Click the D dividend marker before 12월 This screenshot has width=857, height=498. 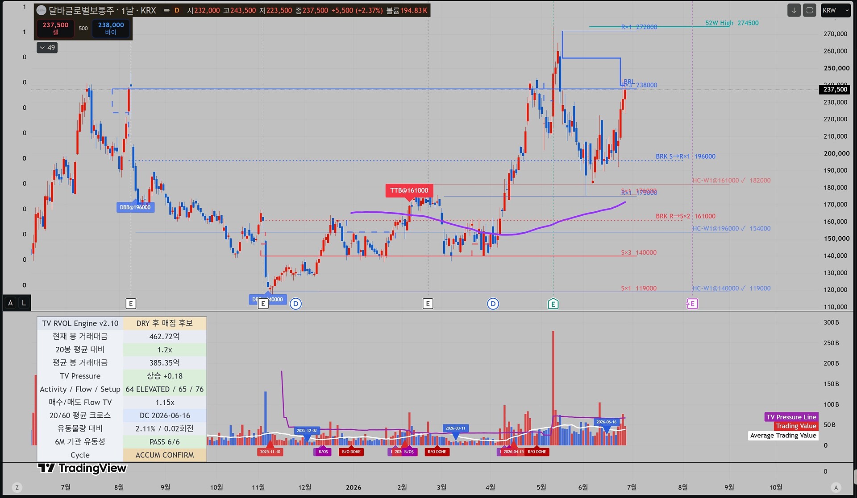pyautogui.click(x=295, y=304)
